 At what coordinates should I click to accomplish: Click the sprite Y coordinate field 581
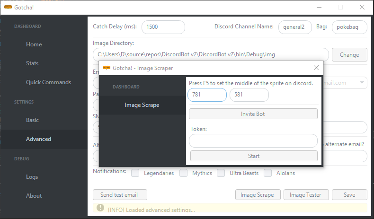(x=249, y=95)
